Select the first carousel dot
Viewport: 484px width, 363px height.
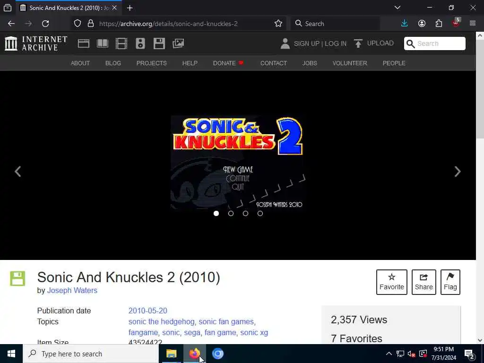pos(216,213)
